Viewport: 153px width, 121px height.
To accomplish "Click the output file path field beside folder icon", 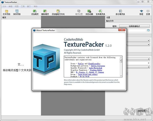I will (x=136, y=30).
